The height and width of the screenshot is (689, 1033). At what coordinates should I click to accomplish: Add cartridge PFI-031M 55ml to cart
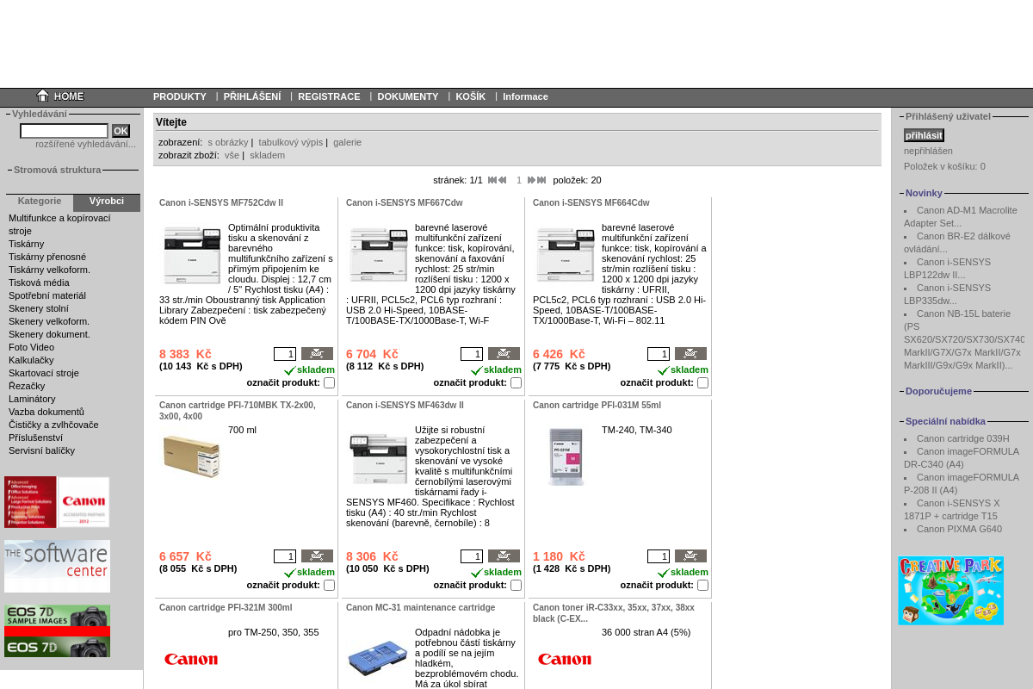click(x=690, y=556)
